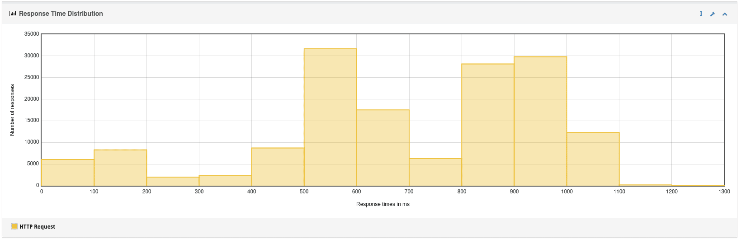Screen dimensions: 741x239
Task: Click the 800 x-axis tick label
Action: pos(462,192)
